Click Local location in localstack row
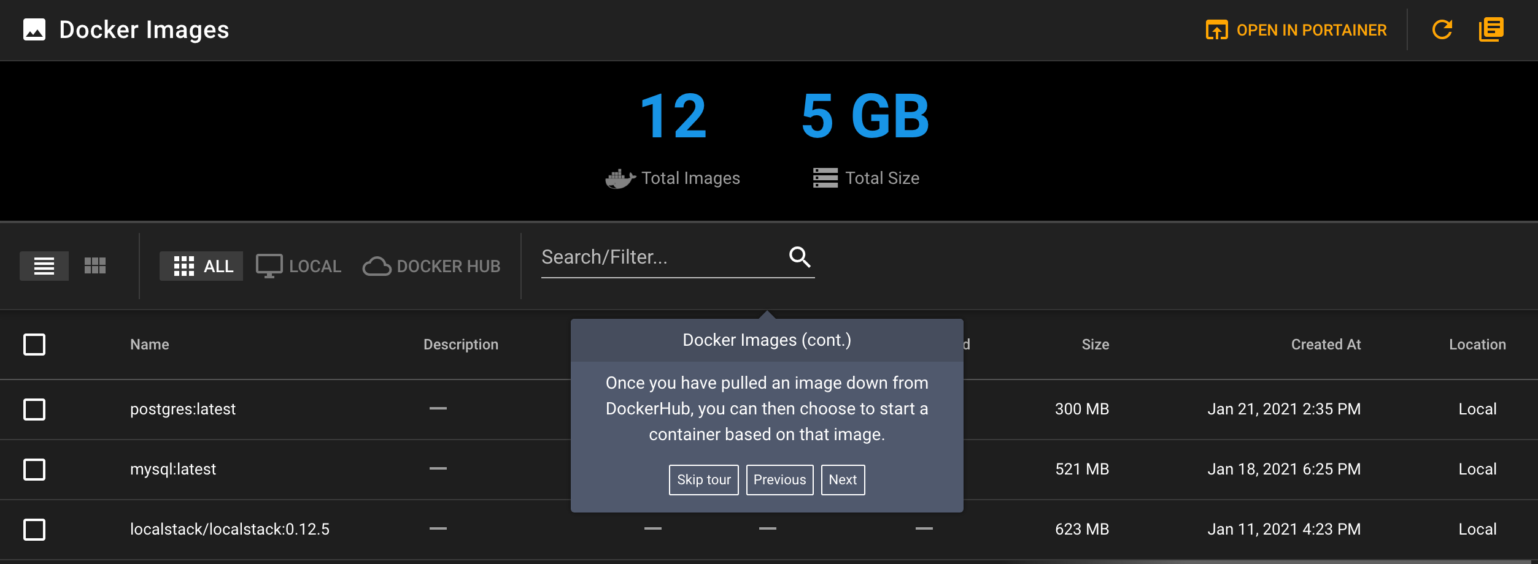Screen dimensions: 1538x564 tap(1478, 529)
